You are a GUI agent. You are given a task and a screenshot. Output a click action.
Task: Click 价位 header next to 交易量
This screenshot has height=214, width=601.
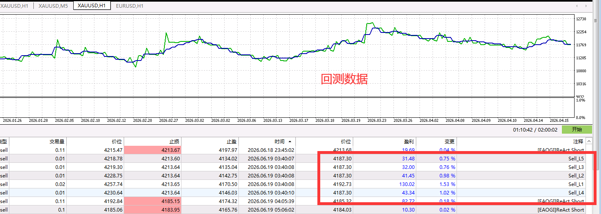116,142
